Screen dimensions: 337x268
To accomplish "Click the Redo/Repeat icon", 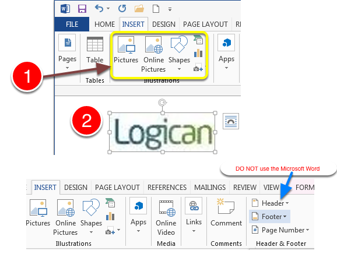I will (122, 9).
